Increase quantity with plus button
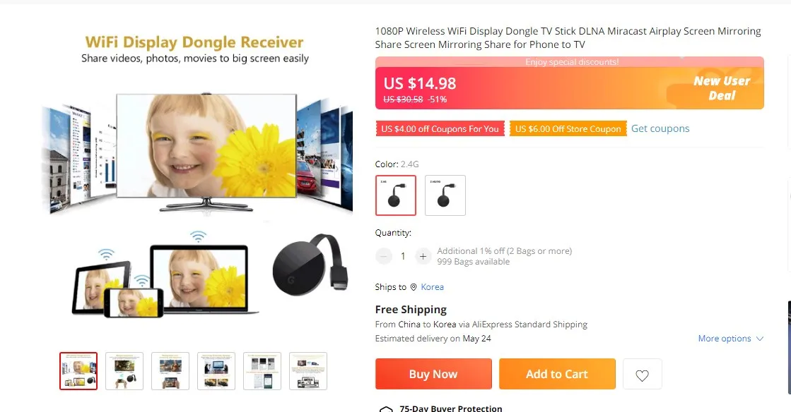 coord(423,256)
